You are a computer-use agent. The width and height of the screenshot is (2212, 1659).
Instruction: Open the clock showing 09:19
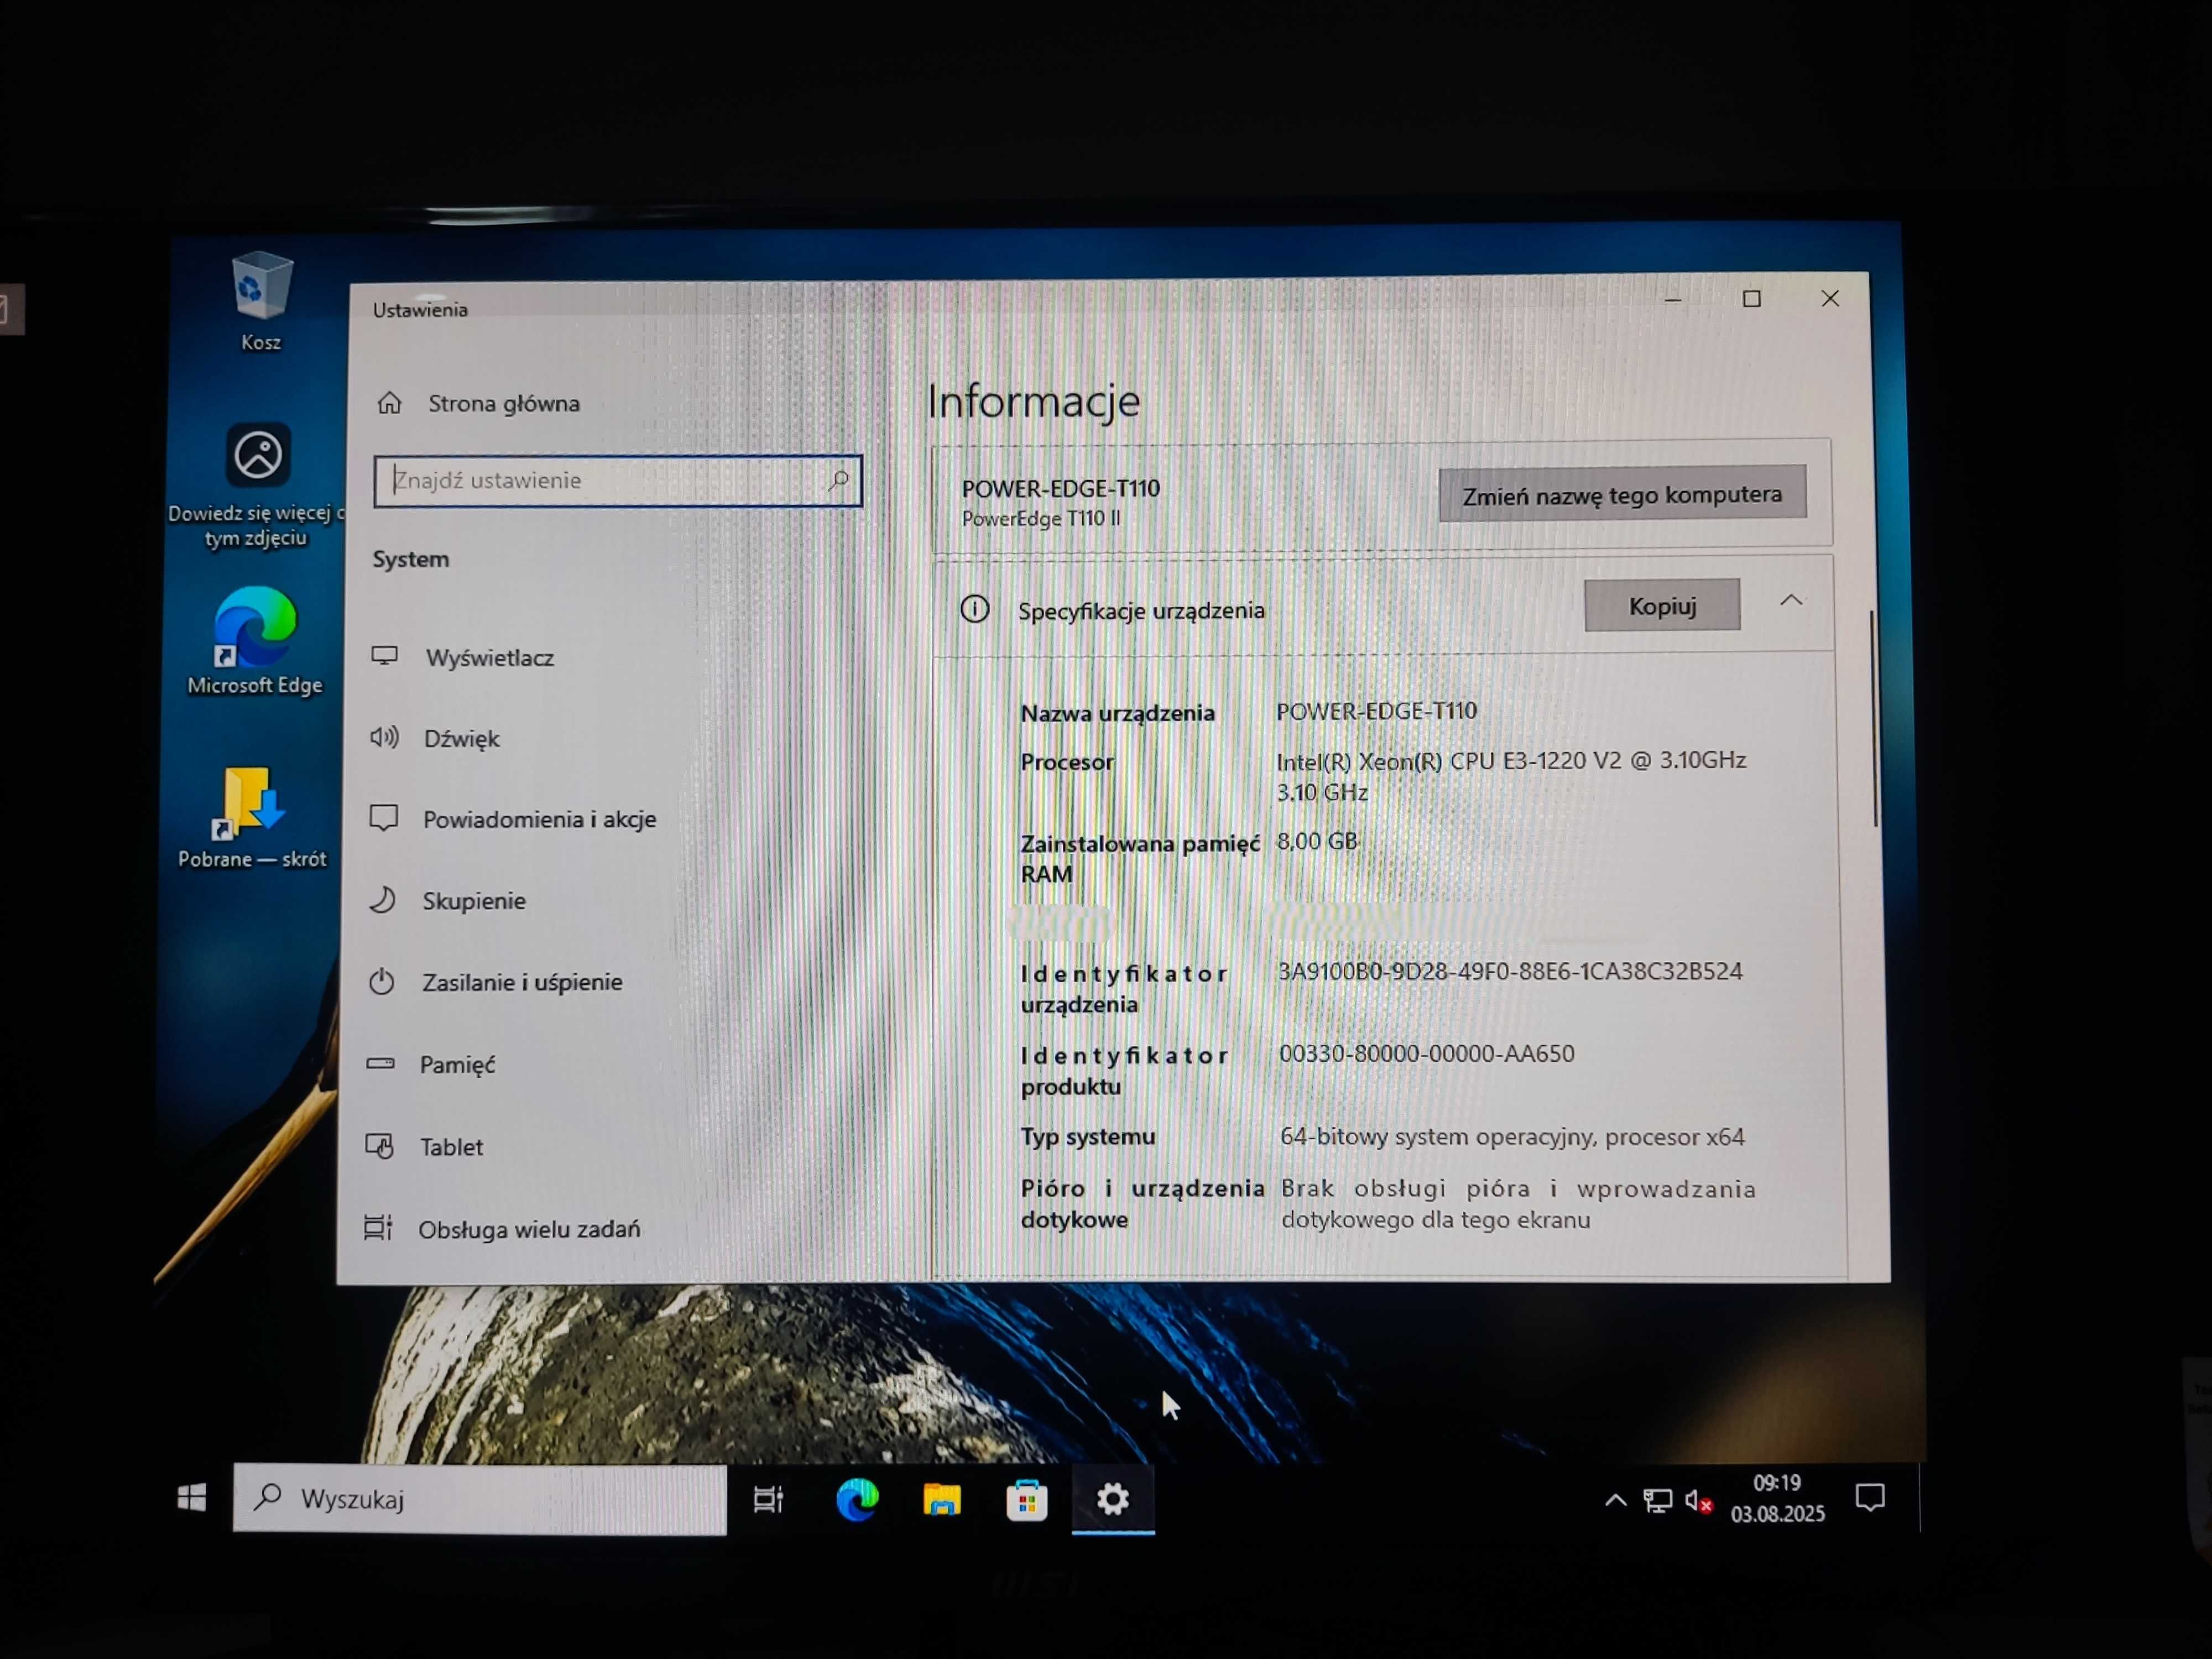point(1777,1498)
